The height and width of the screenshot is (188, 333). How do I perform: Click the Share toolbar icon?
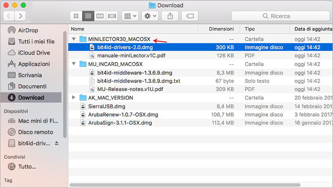click(170, 16)
